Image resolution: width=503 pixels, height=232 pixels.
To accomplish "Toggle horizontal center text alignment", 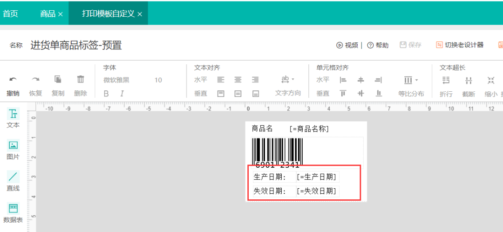I will click(x=238, y=80).
